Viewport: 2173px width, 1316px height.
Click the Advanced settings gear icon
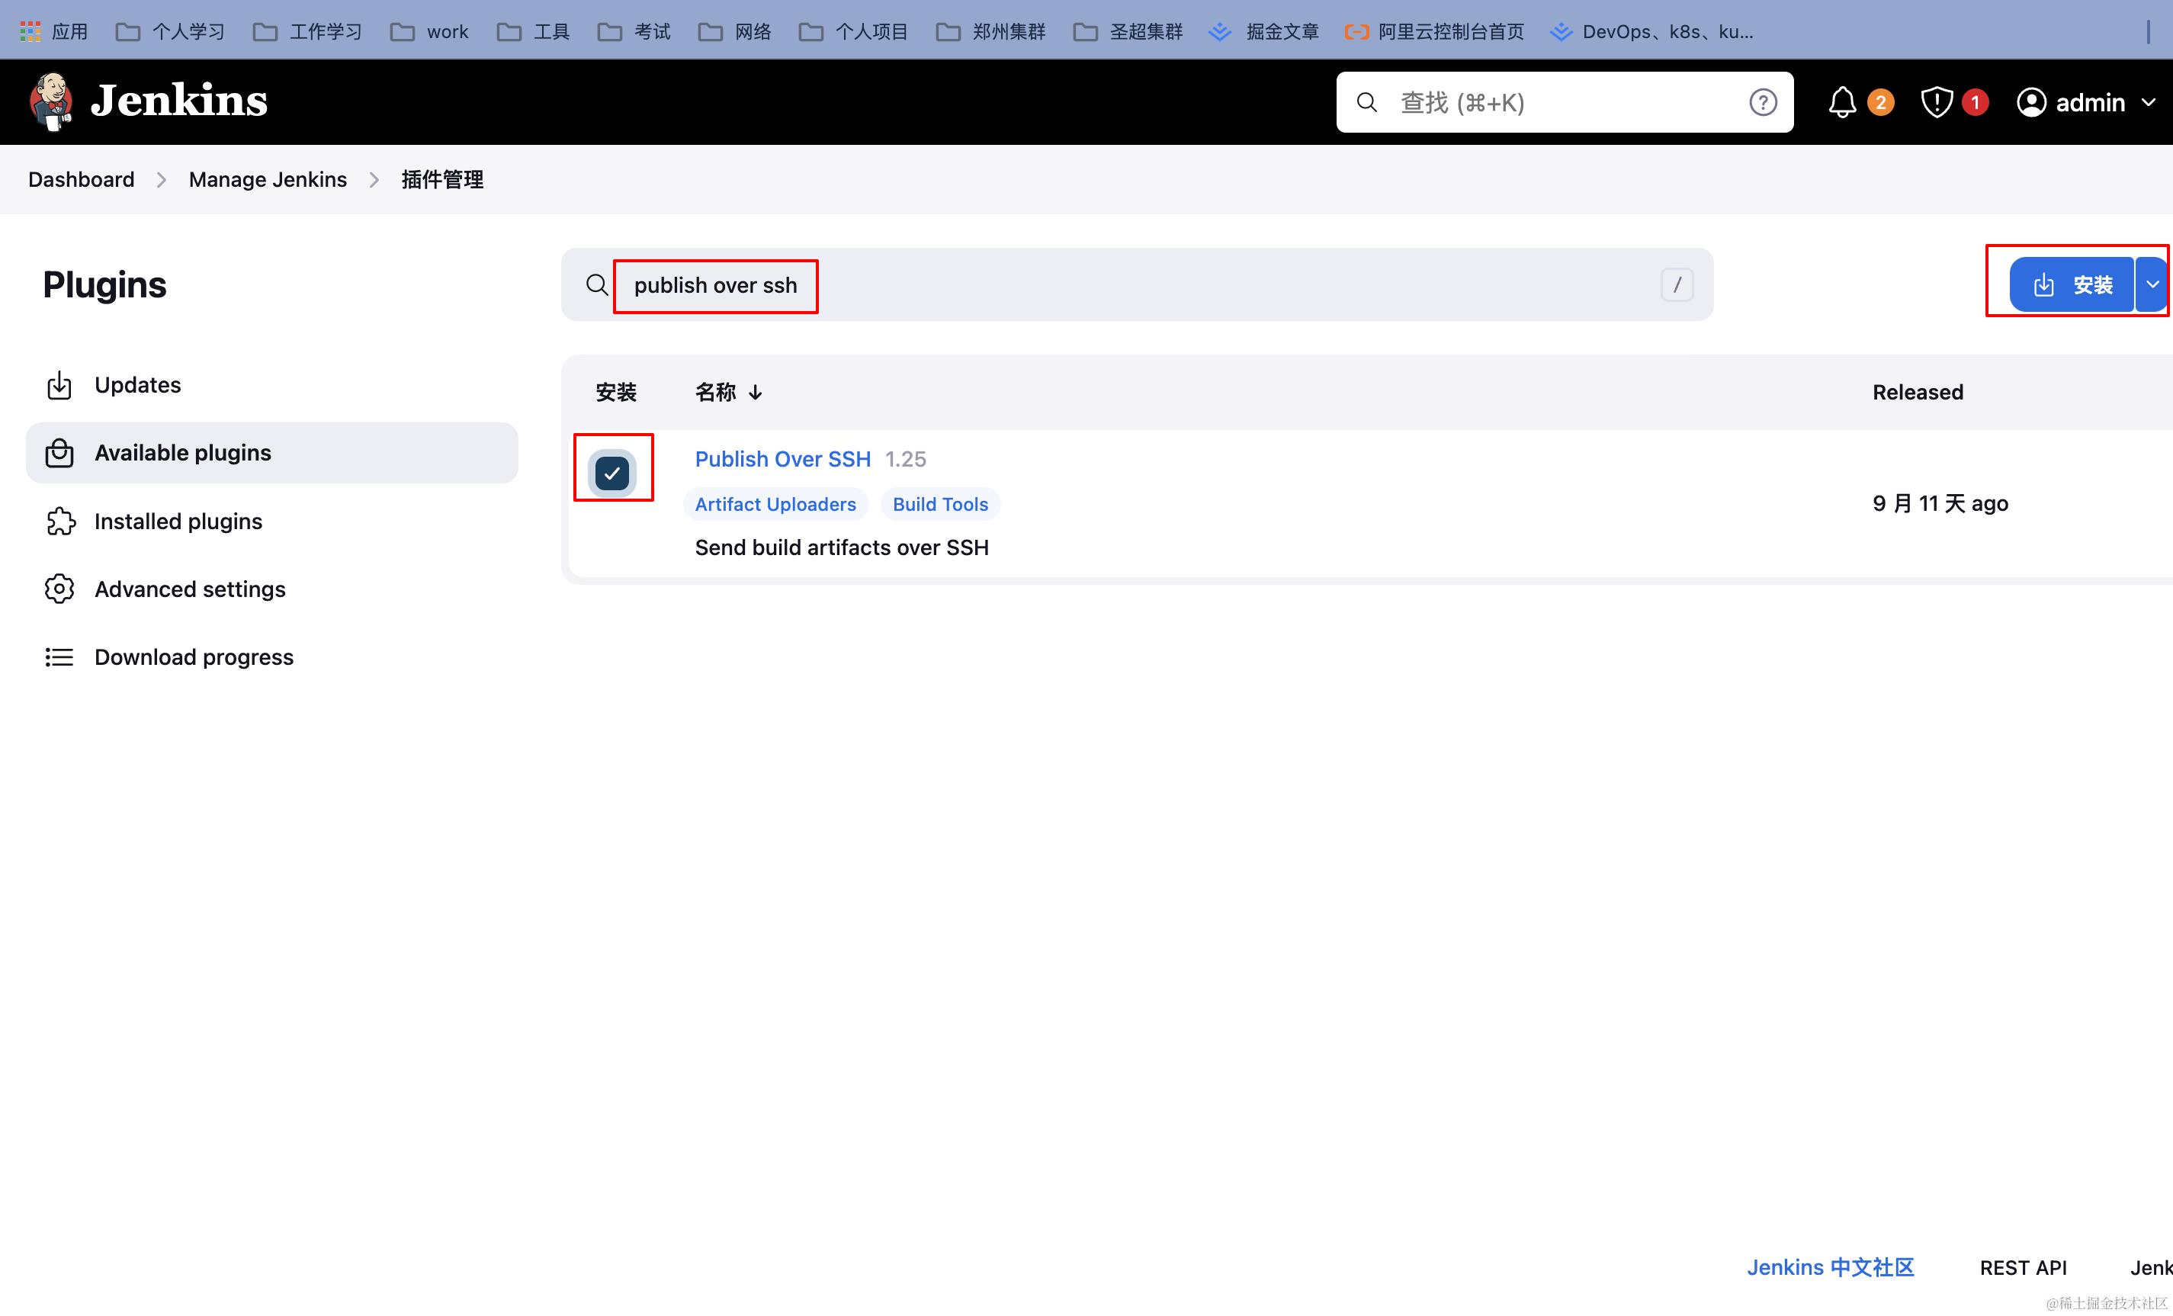coord(59,589)
